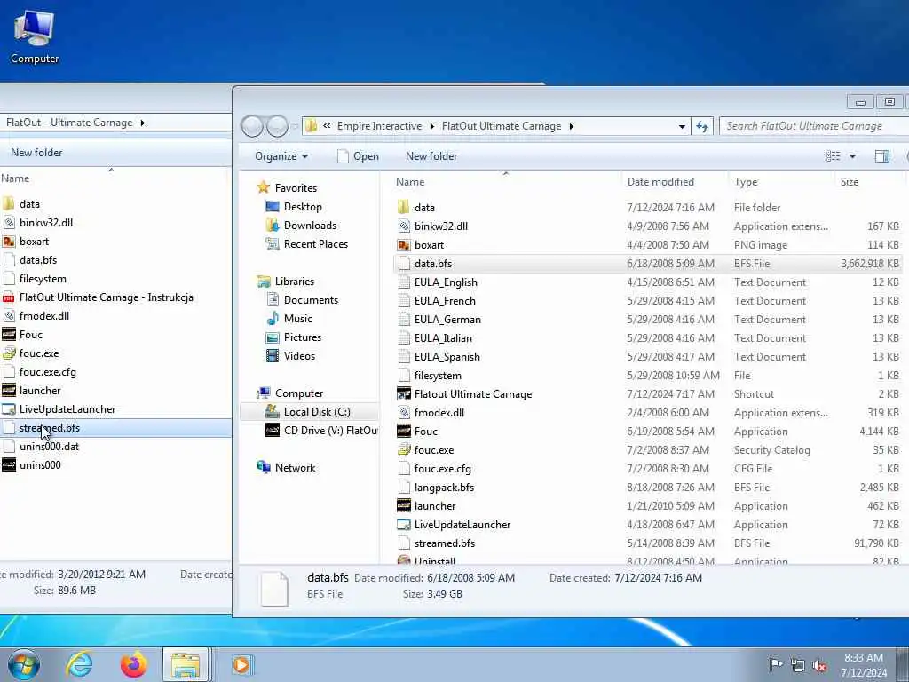Open Music library in navigation pane
The width and height of the screenshot is (909, 682).
298,319
